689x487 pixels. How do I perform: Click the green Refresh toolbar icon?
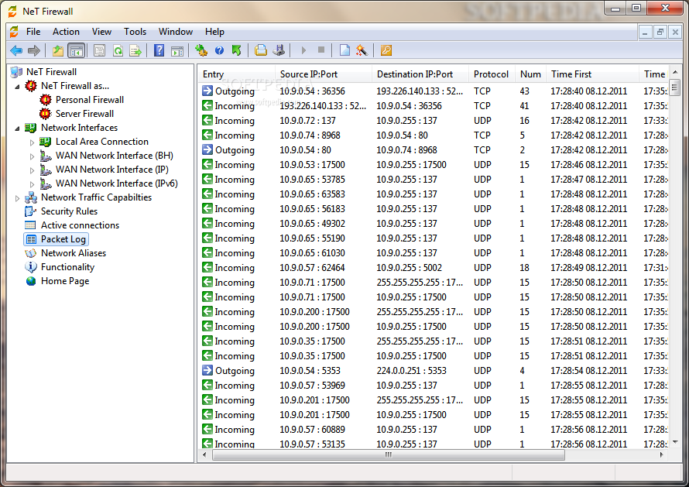point(118,50)
